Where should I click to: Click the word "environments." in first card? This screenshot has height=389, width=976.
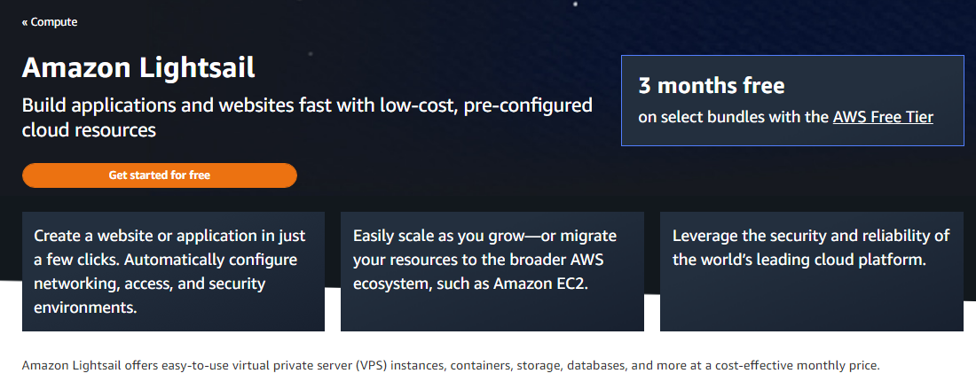point(85,308)
